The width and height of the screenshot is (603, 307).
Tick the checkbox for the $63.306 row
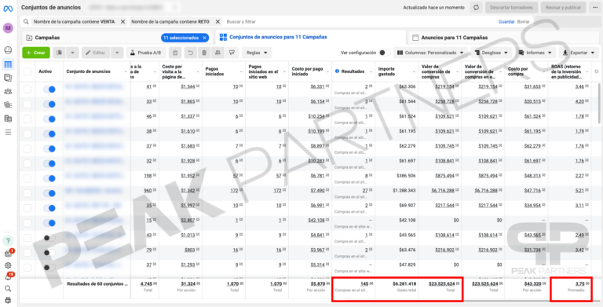pos(27,90)
